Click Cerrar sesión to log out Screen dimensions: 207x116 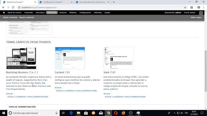190,13
